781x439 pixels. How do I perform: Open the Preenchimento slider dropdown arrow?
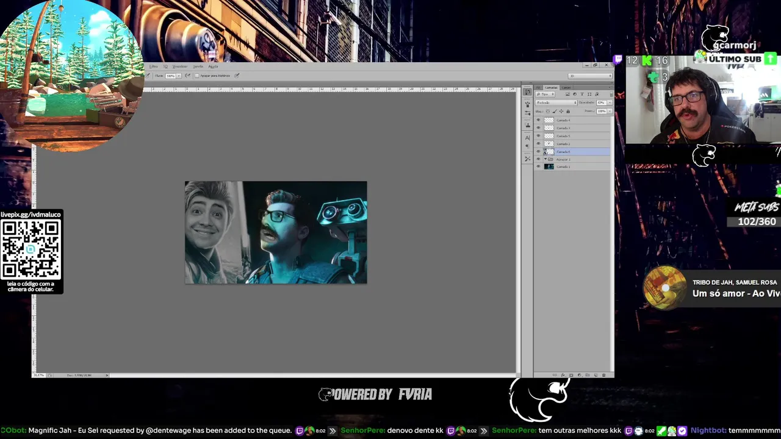(x=610, y=112)
